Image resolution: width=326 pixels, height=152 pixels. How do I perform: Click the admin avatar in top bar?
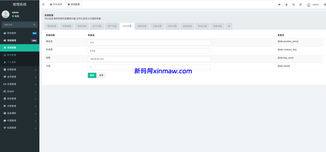(309, 4)
